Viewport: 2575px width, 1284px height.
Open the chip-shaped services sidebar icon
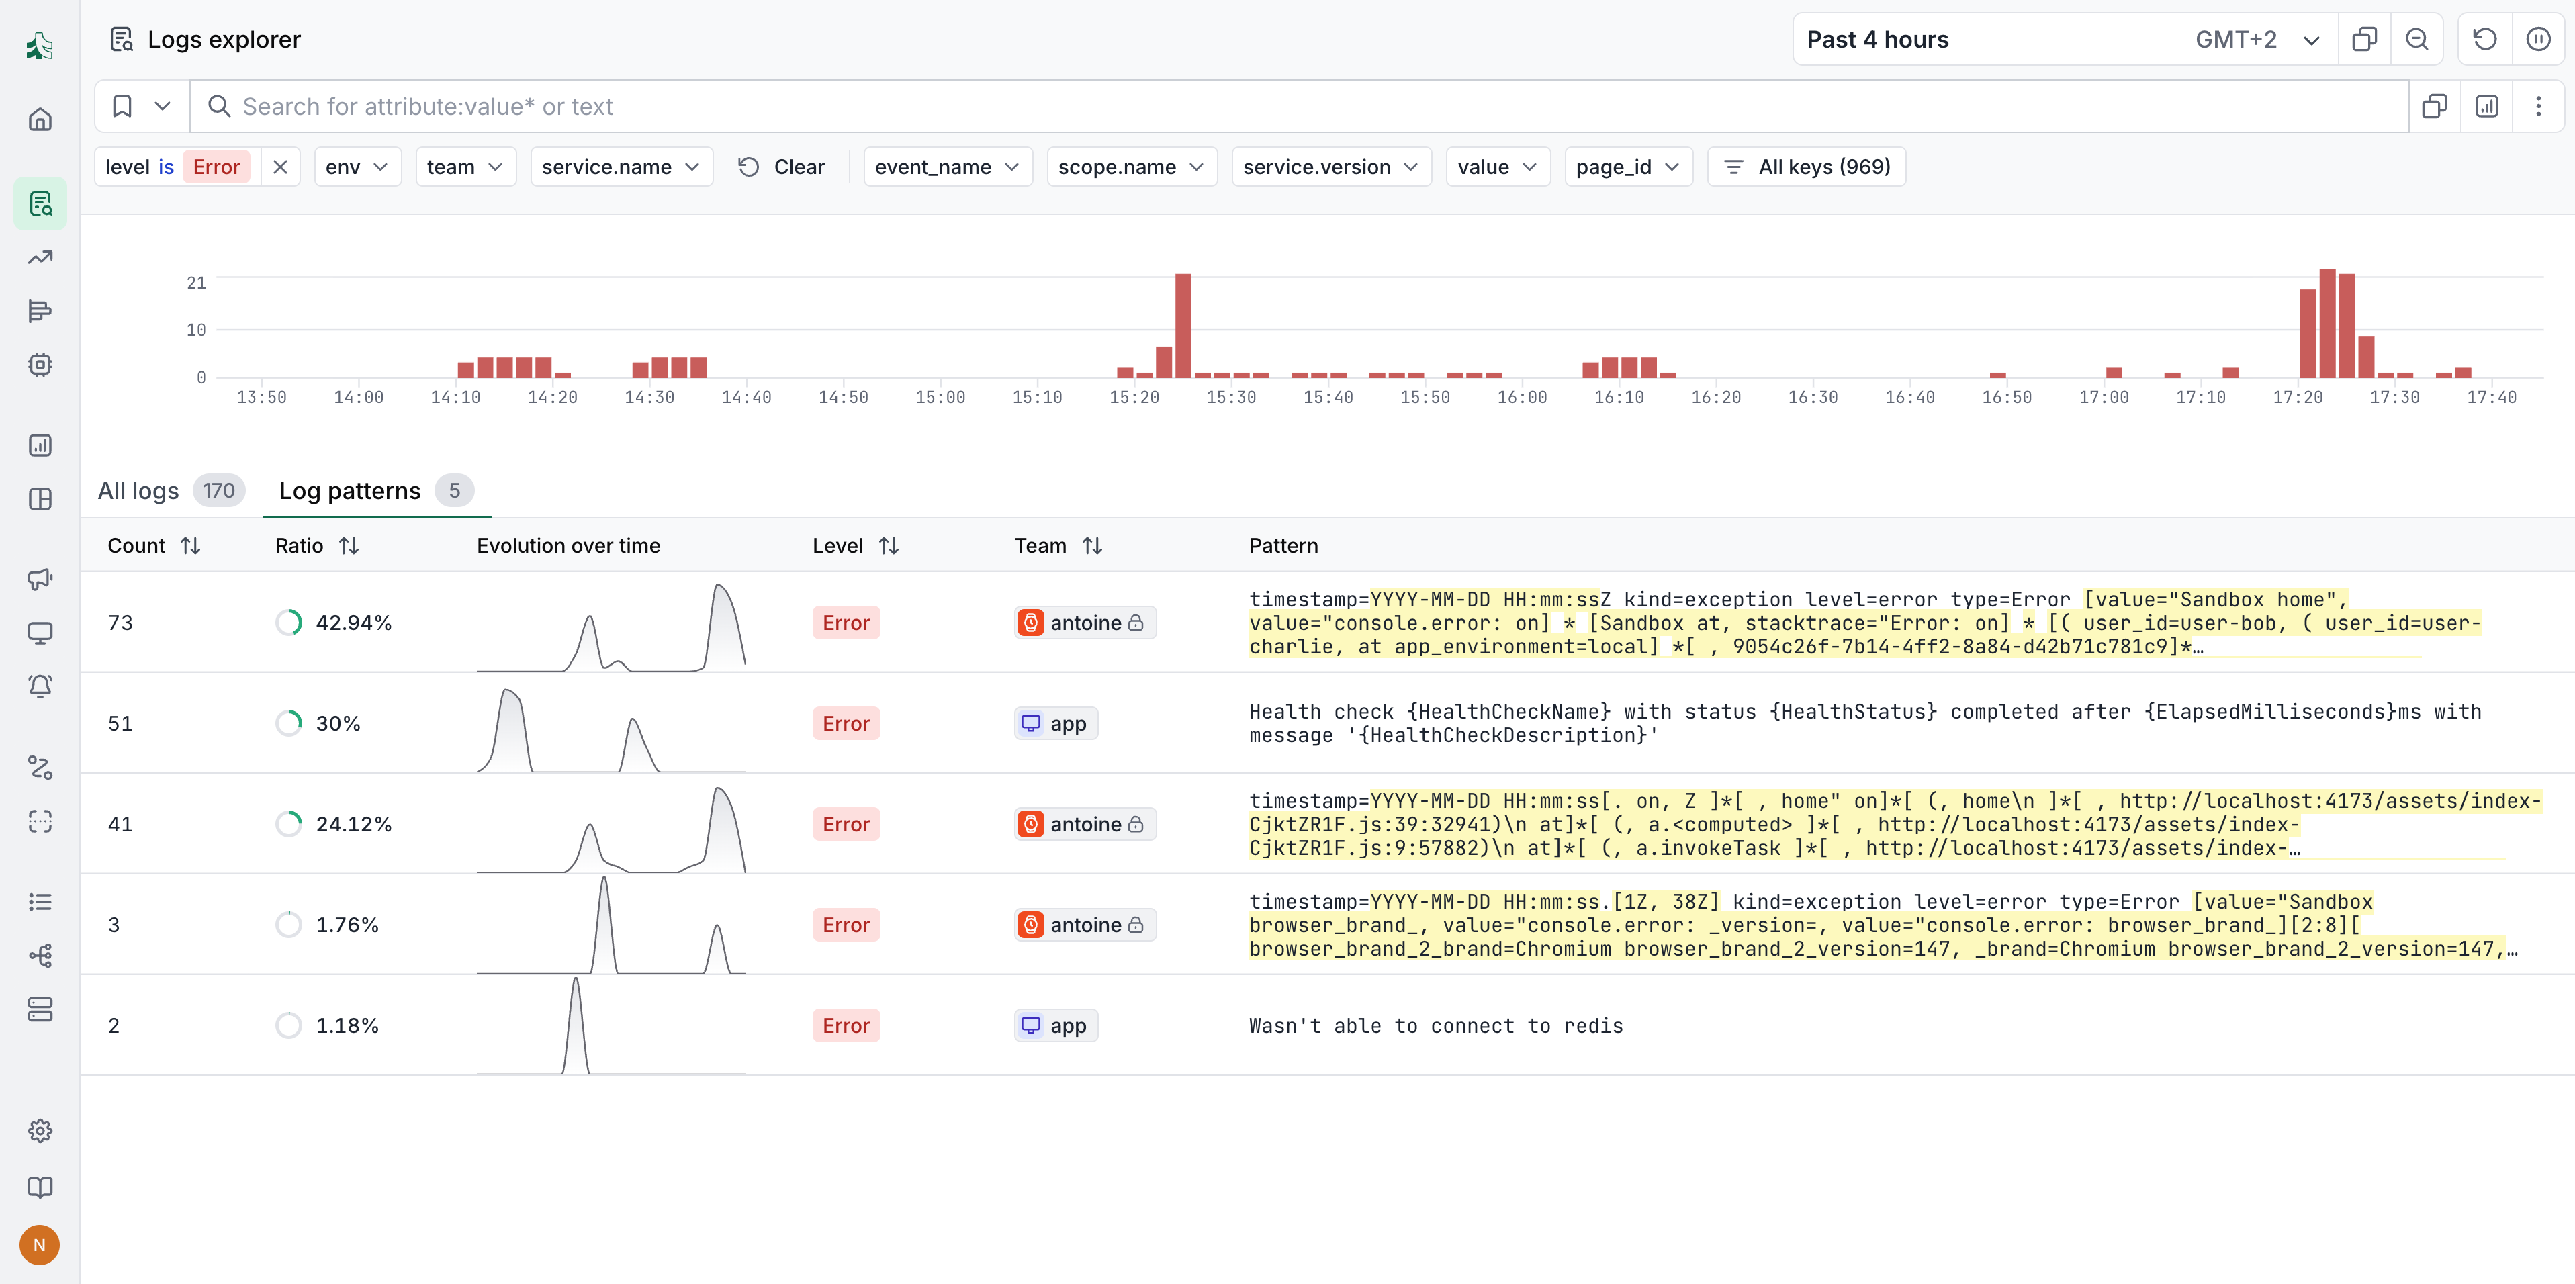pyautogui.click(x=40, y=365)
